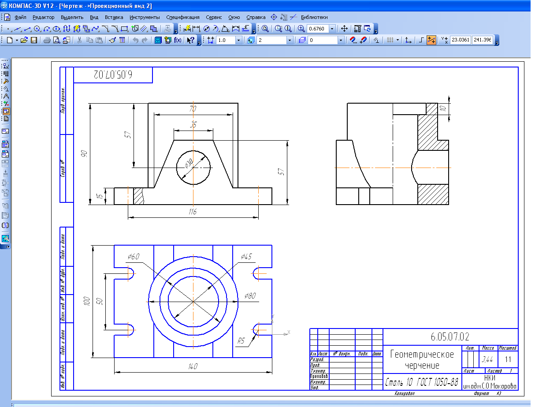This screenshot has width=535, height=407.
Task: Click the Pan view crosshair-arrows icon
Action: point(345,29)
